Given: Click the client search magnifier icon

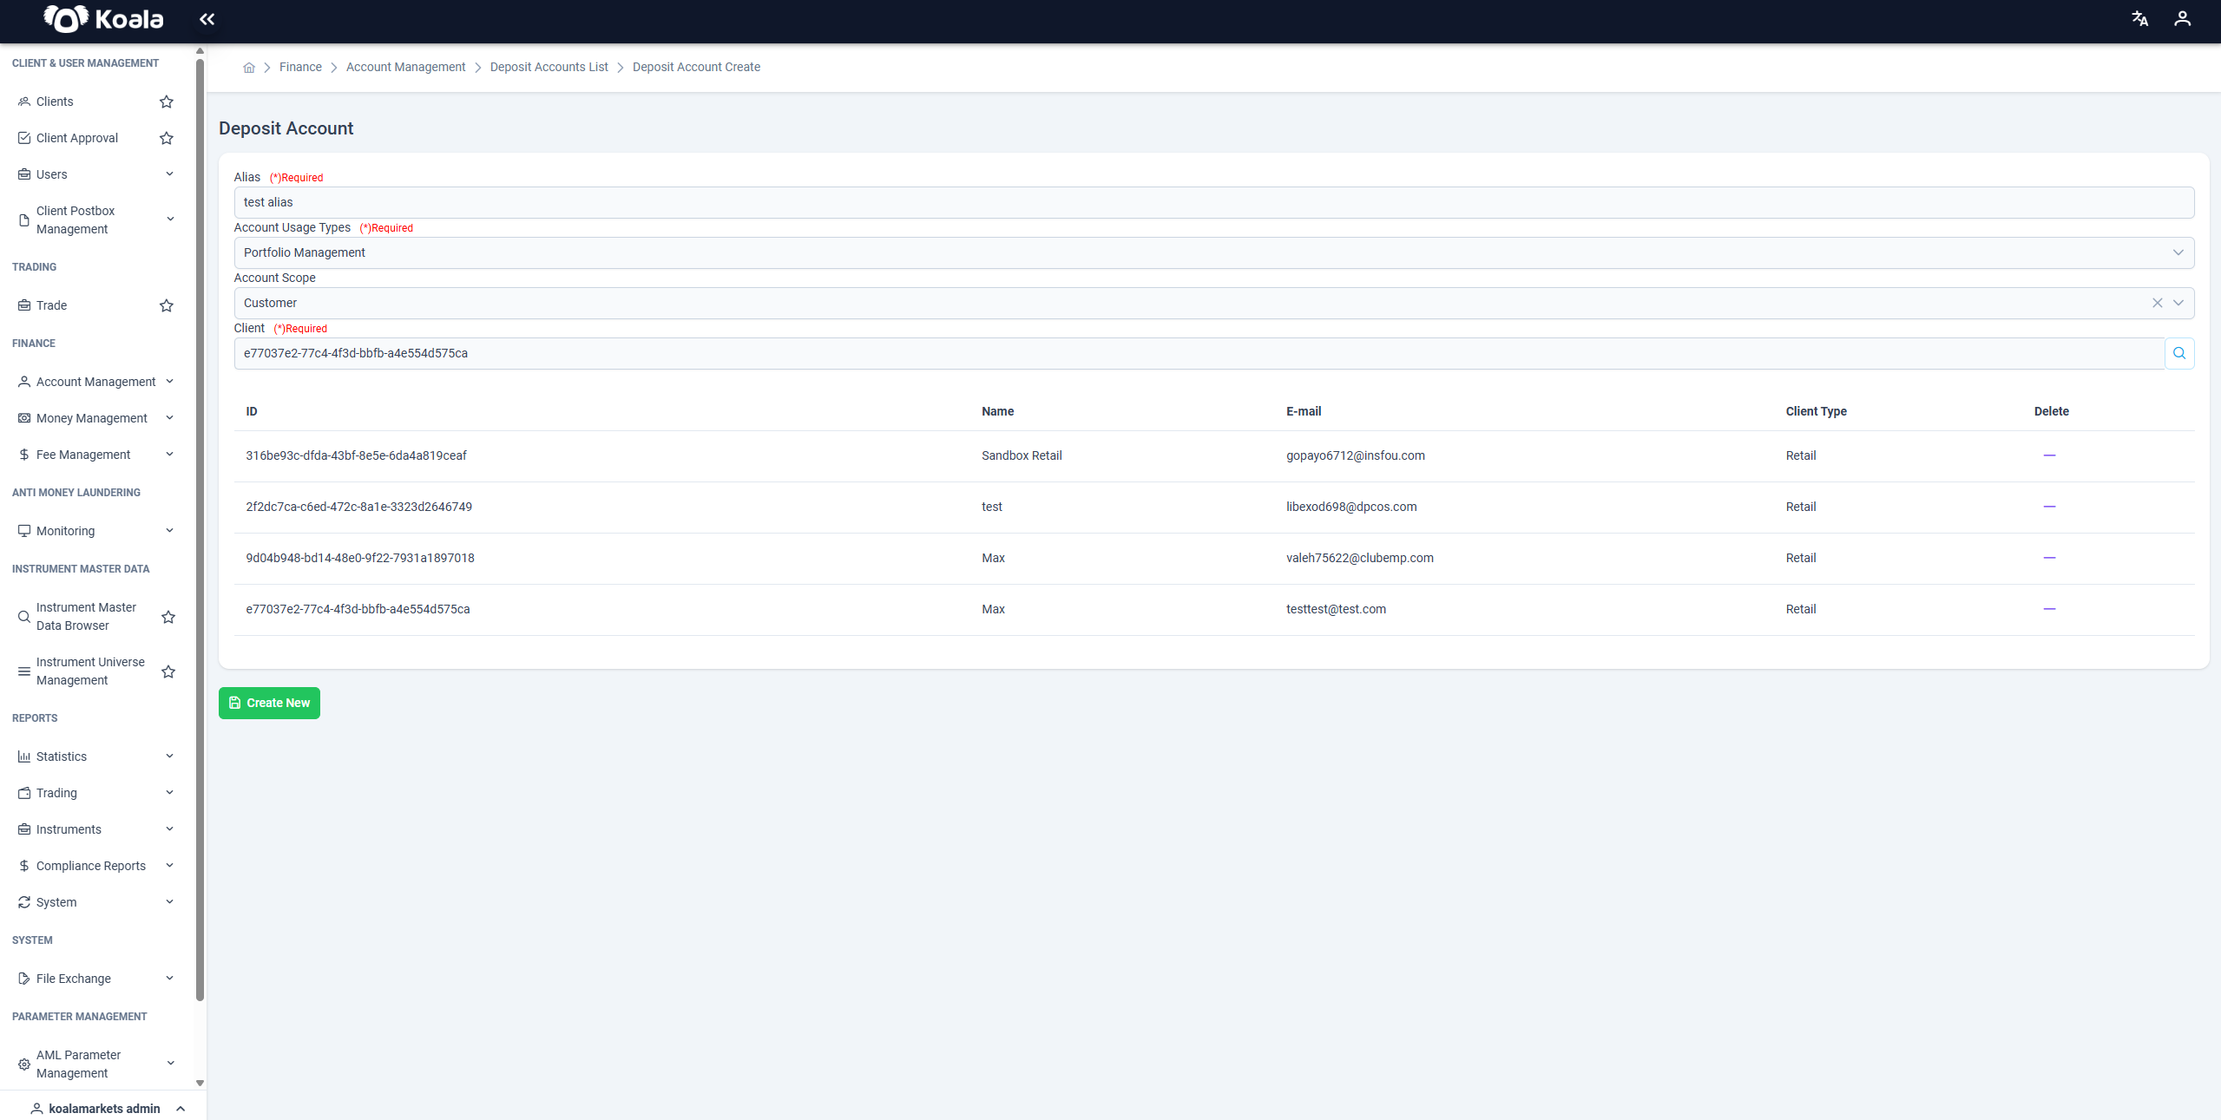Looking at the screenshot, I should click(2179, 353).
